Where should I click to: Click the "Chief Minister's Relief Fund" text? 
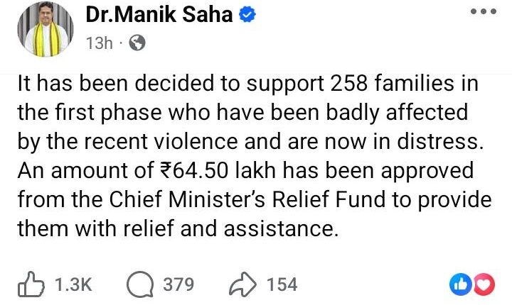(x=234, y=200)
